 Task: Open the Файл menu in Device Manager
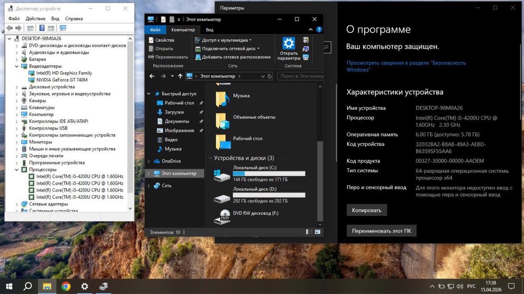pos(14,19)
